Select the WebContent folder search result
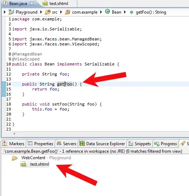The width and height of the screenshot is (189, 196). (33, 158)
